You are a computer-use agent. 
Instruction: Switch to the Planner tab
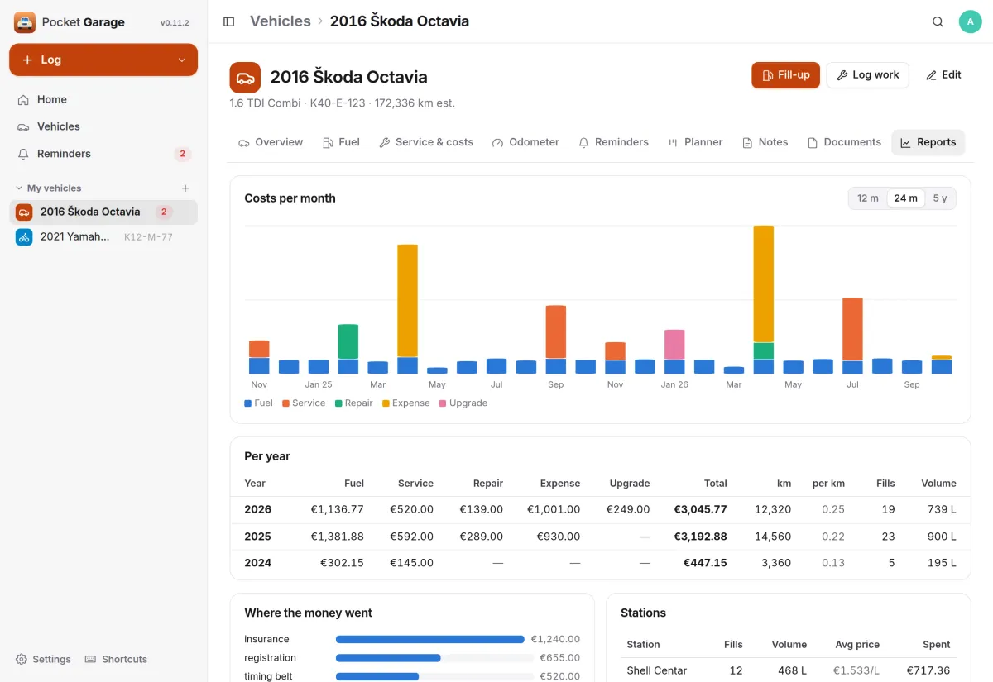click(x=695, y=142)
